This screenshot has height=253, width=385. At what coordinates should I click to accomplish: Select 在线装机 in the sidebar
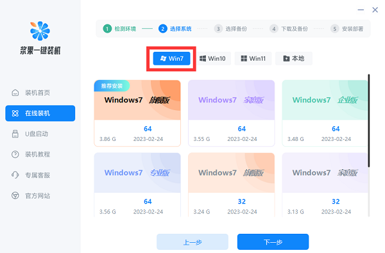(x=40, y=113)
